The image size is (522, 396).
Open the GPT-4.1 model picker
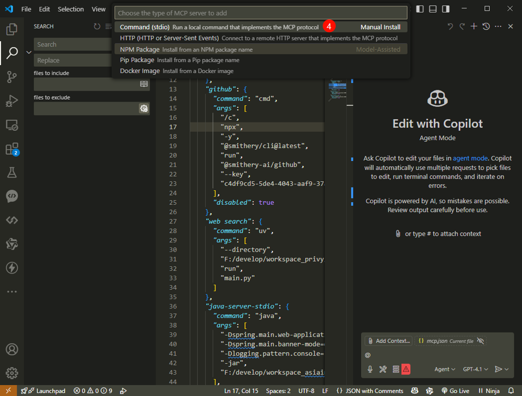tap(475, 369)
